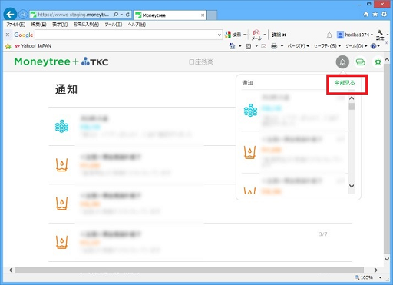Click the command bar feeds icon
This screenshot has height=285, width=393.
(248, 46)
